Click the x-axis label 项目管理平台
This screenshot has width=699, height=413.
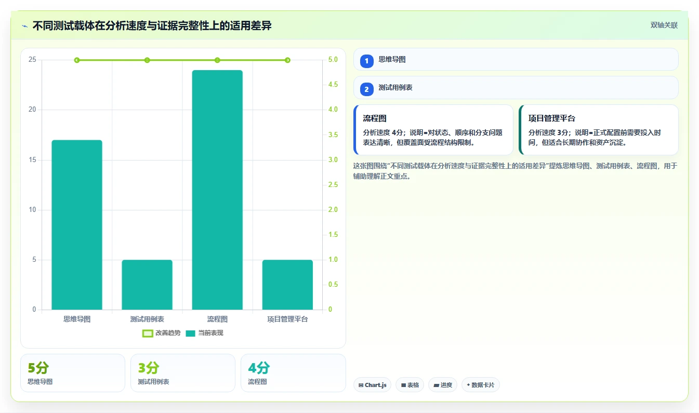pyautogui.click(x=287, y=319)
